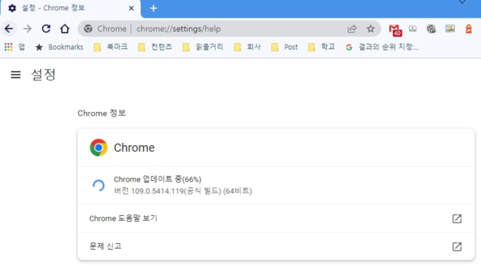Open the 컨텐츠 bookmark folder

155,47
